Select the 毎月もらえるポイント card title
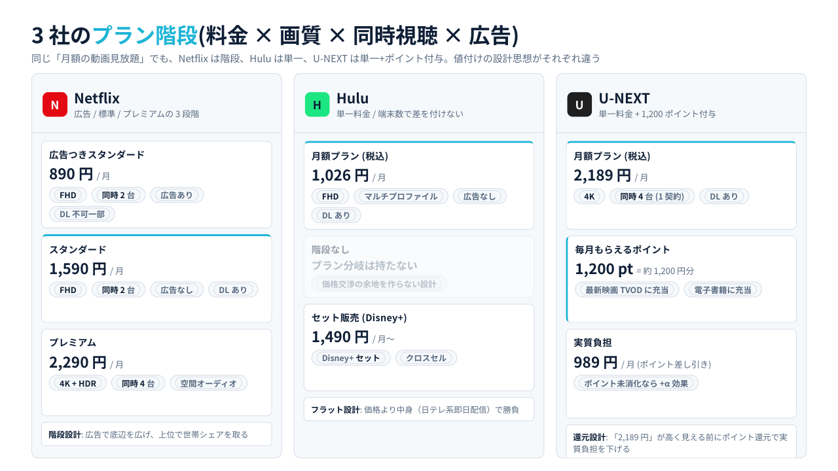Viewport: 838px width, 471px height. (x=623, y=249)
